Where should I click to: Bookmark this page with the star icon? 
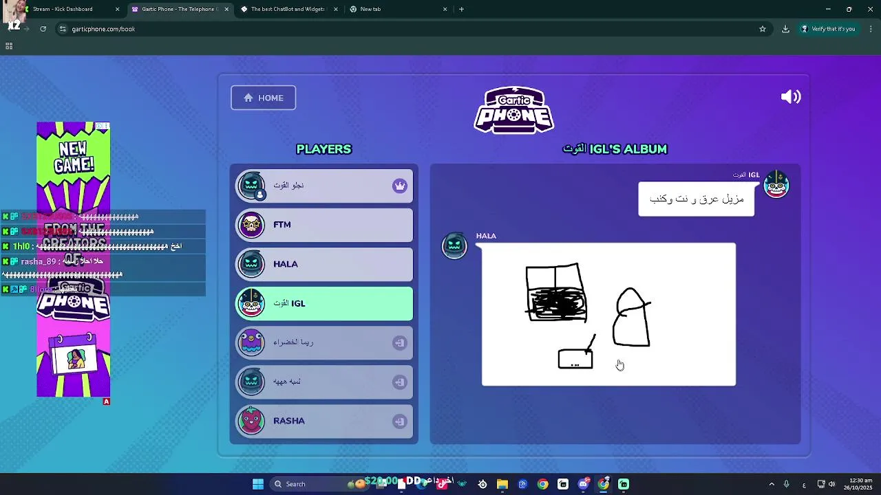coord(763,29)
